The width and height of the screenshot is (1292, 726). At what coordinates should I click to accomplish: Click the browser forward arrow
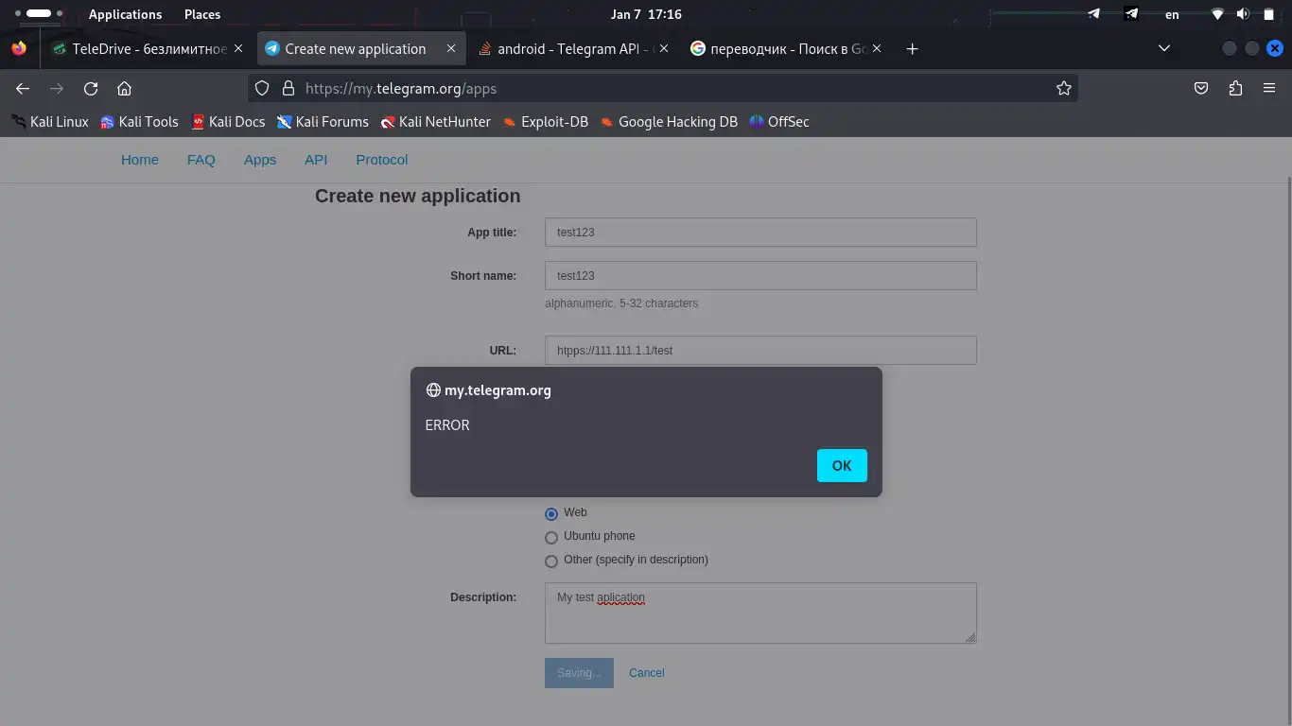point(57,88)
